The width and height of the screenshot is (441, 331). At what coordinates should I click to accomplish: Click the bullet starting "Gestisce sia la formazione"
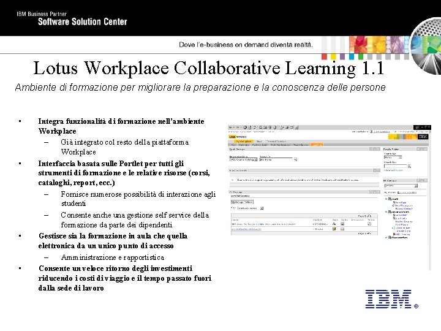(x=113, y=241)
